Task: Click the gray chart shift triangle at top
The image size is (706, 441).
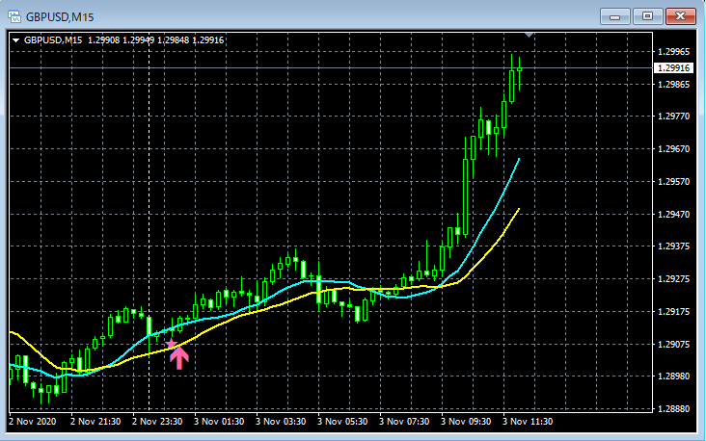Action: pos(529,35)
